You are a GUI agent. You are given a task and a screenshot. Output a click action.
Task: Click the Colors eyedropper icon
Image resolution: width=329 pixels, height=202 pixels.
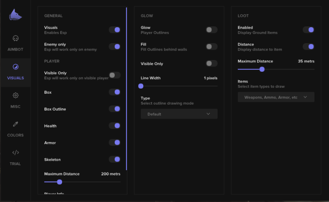16,124
